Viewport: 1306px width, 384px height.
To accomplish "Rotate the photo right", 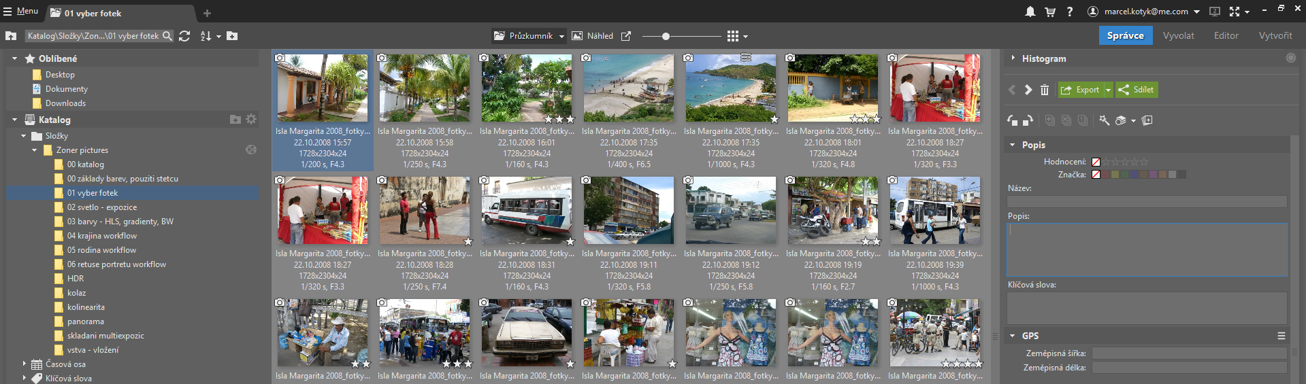I will 1028,120.
